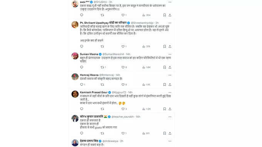
Task: Share Pt. Shrikant Upadhyay's tweet
Action: tap(170, 46)
